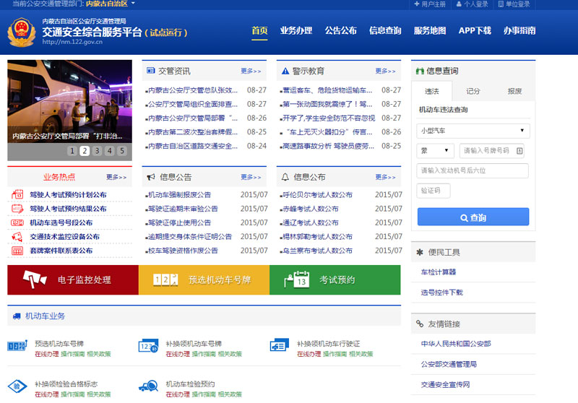Open 交通安全宣传网 friendly link
The image size is (578, 403).
point(445,384)
